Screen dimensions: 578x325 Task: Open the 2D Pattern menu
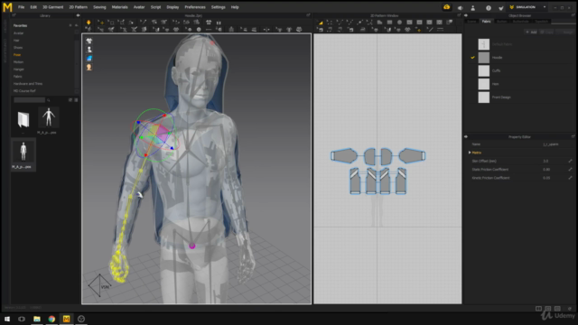(79, 7)
